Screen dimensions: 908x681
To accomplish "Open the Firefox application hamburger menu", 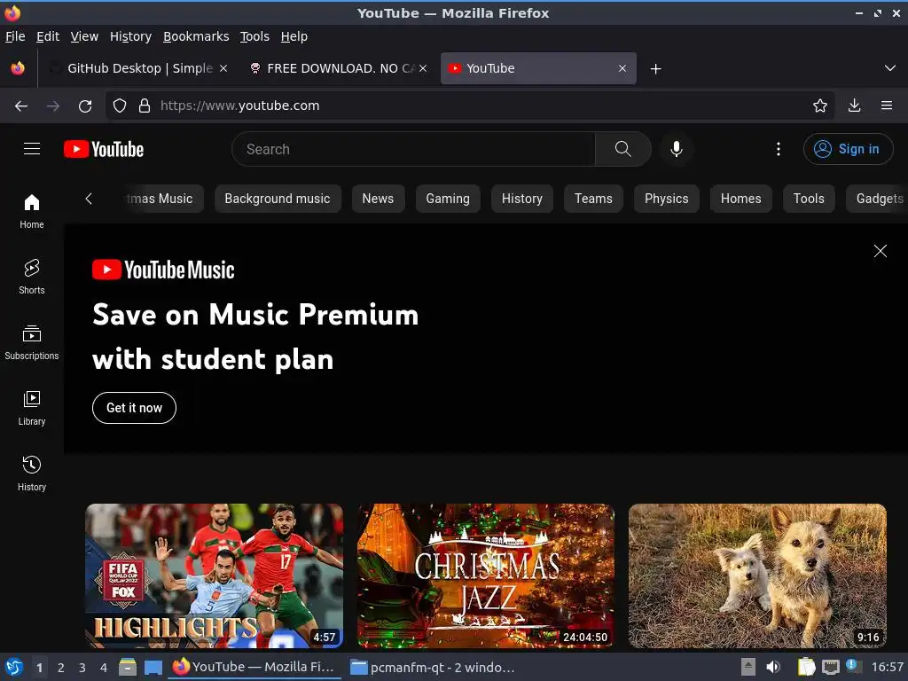I will coord(886,106).
